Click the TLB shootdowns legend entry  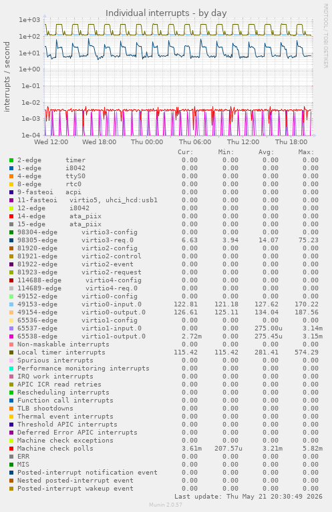click(45, 409)
